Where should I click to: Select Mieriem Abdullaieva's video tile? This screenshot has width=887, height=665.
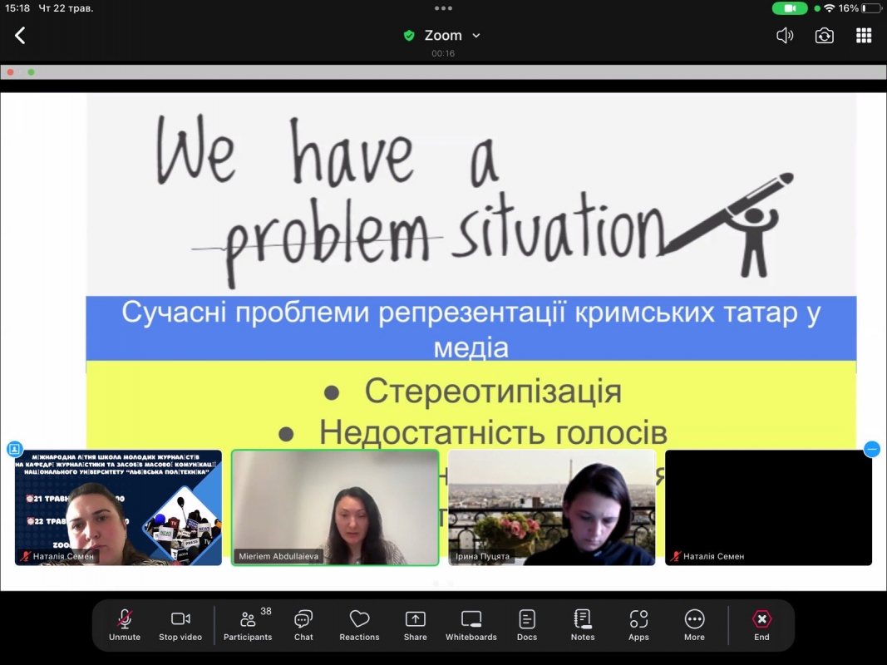point(335,507)
